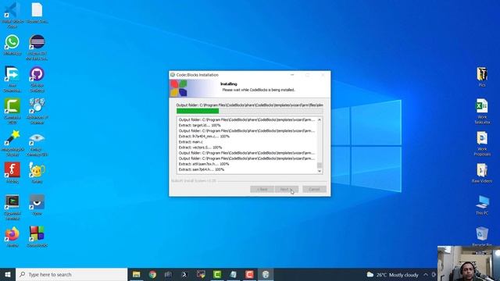The height and width of the screenshot is (281, 500).
Task: Open the Work Tasks Excel file
Action: [482, 111]
